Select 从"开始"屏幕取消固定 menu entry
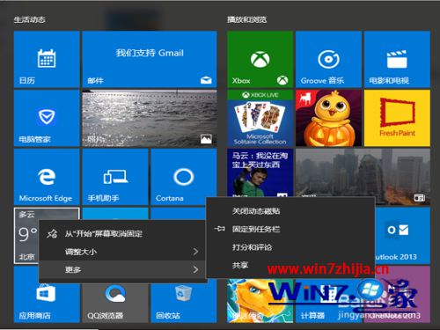 122,234
